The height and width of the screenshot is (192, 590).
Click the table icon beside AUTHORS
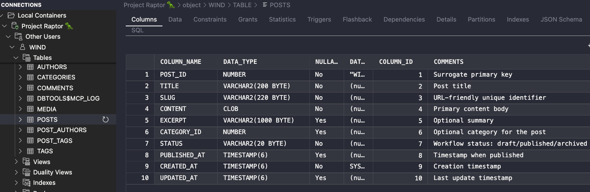[30, 67]
